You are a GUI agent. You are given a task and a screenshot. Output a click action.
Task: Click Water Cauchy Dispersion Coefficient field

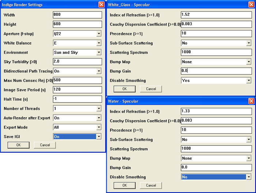point(217,121)
